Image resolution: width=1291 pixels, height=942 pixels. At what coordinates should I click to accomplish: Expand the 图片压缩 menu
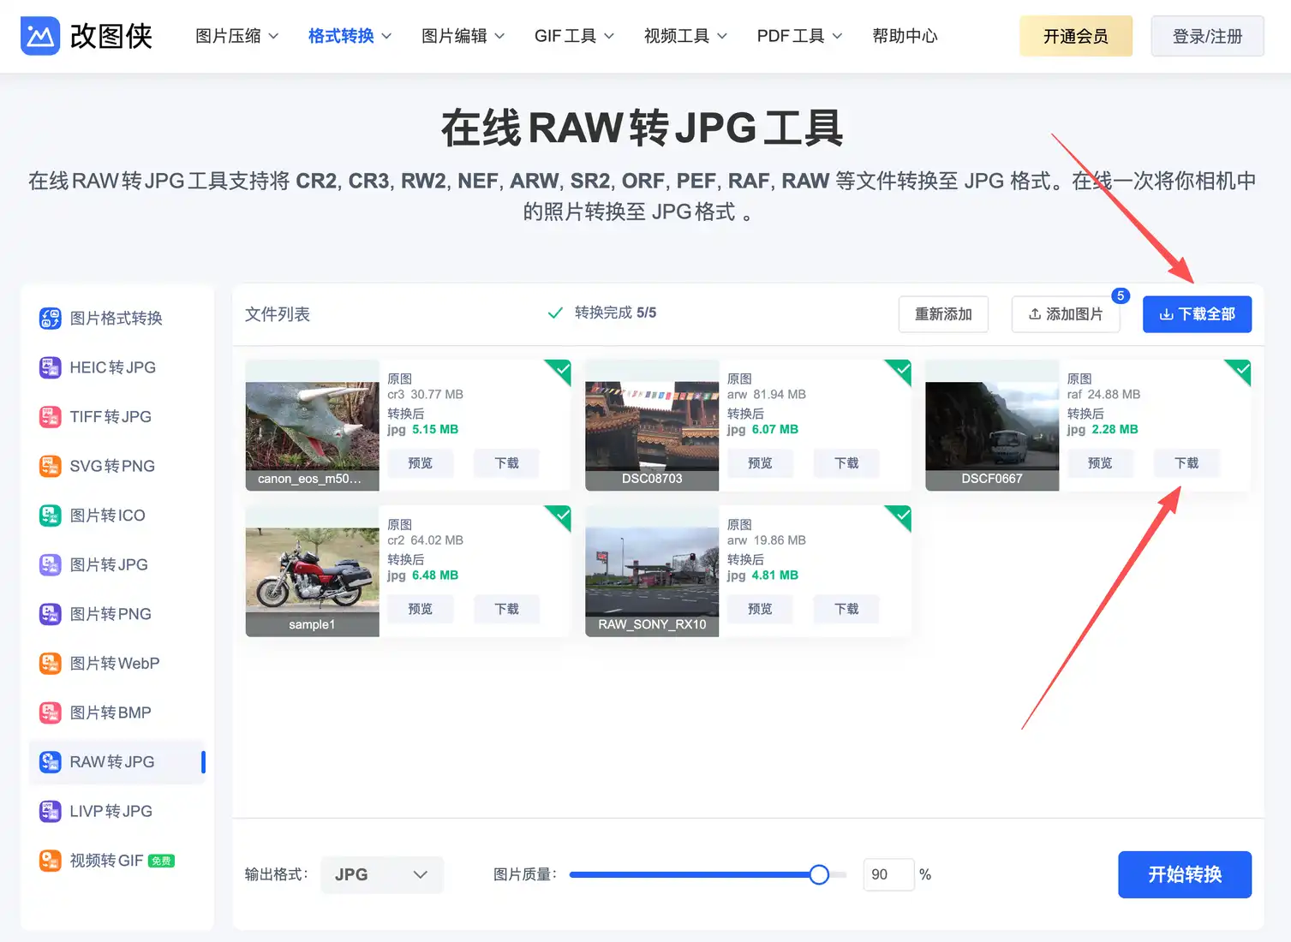pos(236,36)
